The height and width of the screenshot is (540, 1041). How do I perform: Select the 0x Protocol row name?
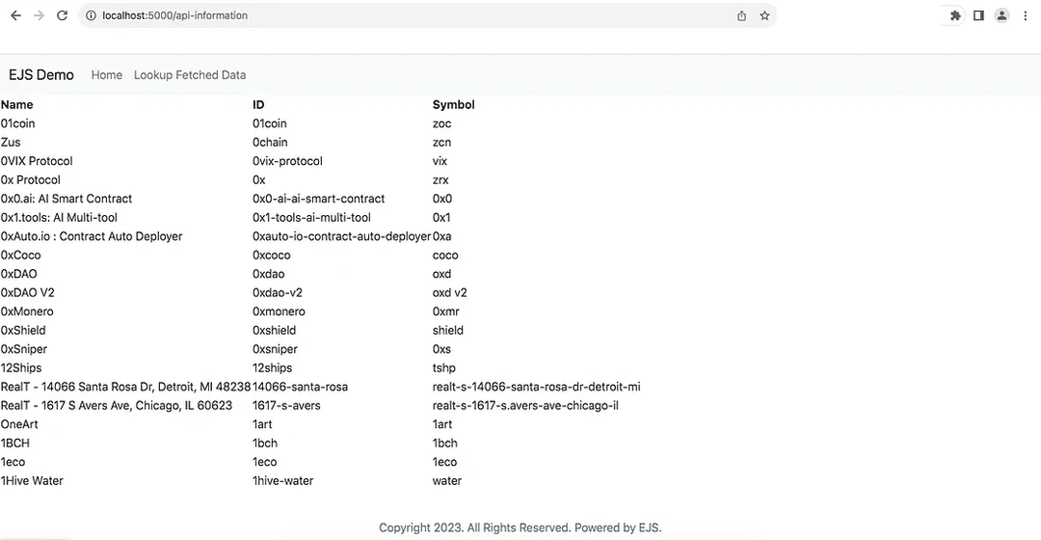[x=31, y=180]
